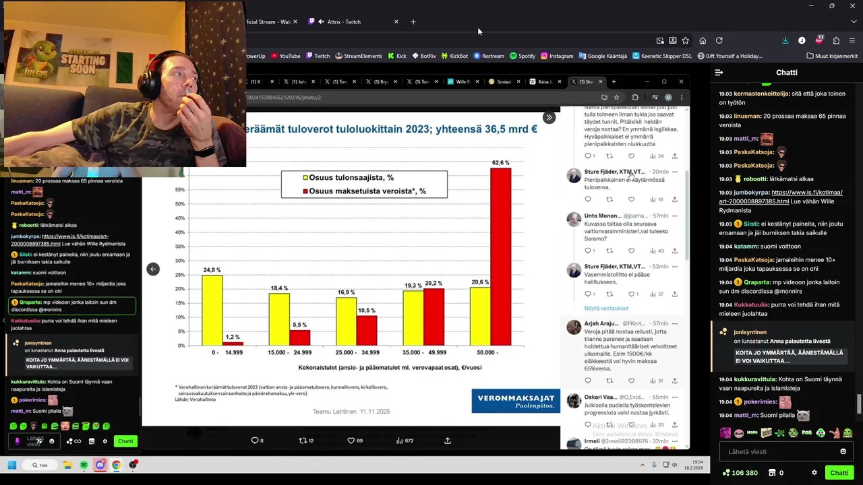Image resolution: width=863 pixels, height=485 pixels.
Task: Collapse the Chatti panel with the arrow icon
Action: pyautogui.click(x=719, y=72)
